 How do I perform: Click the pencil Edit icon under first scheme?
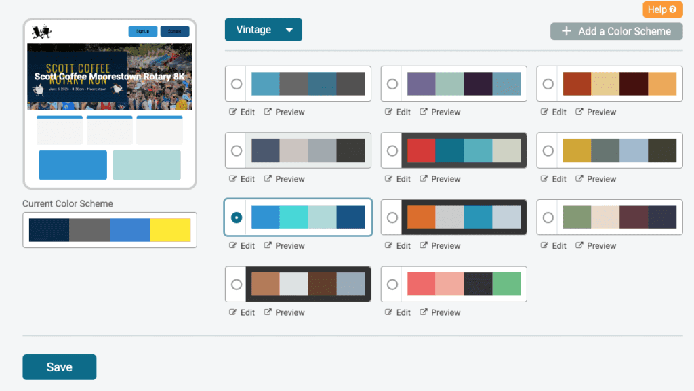233,112
